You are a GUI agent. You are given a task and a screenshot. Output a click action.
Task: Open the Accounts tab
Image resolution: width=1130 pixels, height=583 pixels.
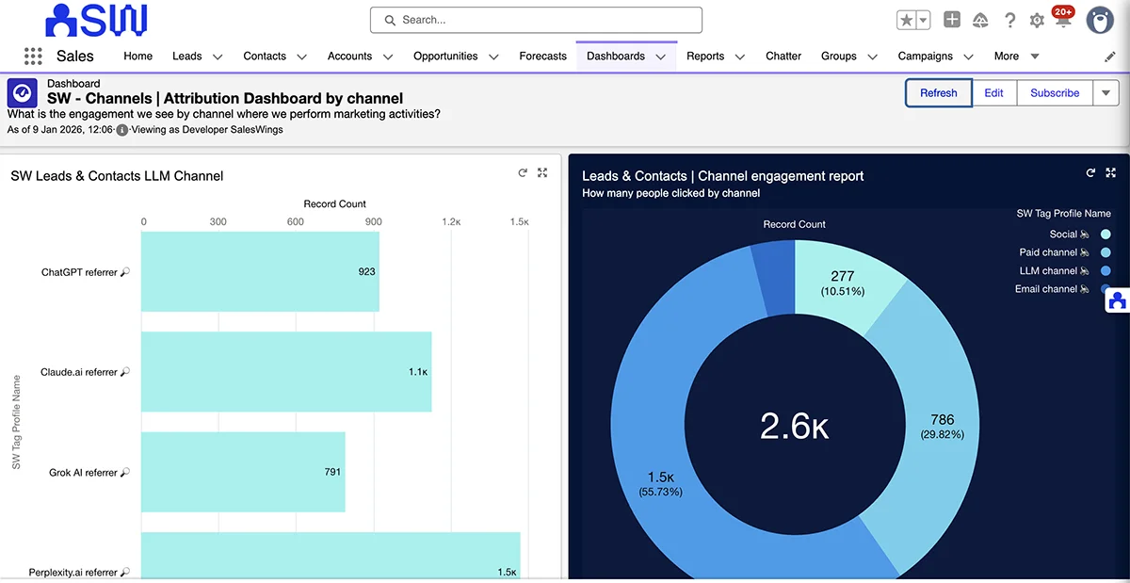pyautogui.click(x=349, y=57)
